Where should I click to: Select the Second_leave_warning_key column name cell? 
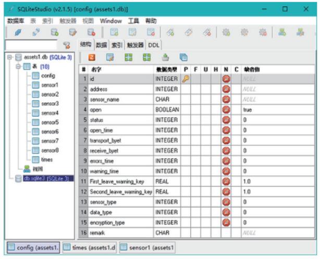(x=121, y=192)
